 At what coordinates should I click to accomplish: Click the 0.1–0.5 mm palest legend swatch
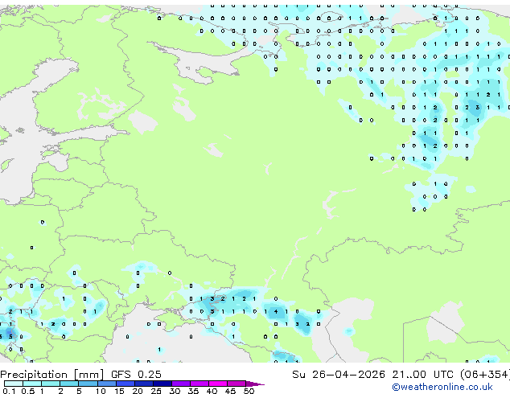pos(14,384)
